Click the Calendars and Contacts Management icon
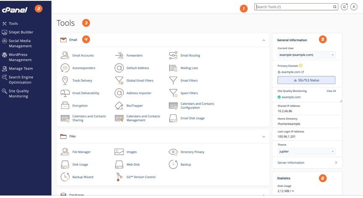Image resolution: width=363 pixels, height=198 pixels. point(119,118)
